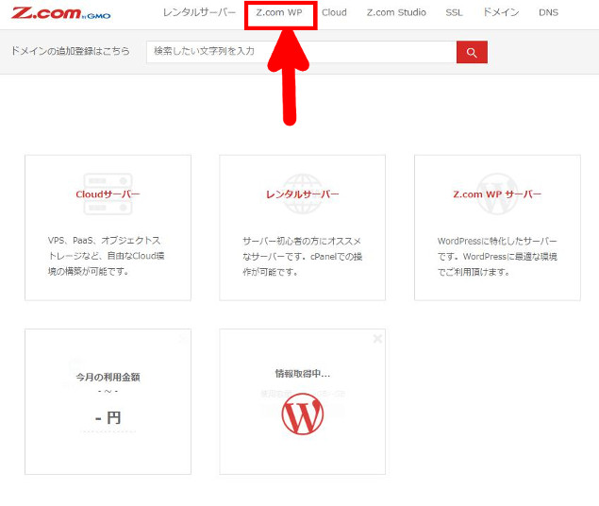Click the cPanel description text
Image resolution: width=599 pixels, height=506 pixels.
tap(302, 257)
